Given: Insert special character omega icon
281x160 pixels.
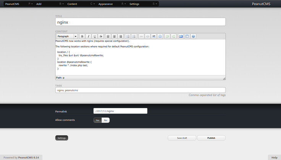Looking at the screenshot, I should pyautogui.click(x=160, y=37).
